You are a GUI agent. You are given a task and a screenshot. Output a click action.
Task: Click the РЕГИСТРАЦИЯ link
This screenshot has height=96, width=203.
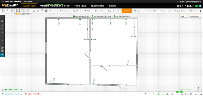tap(28, 2)
